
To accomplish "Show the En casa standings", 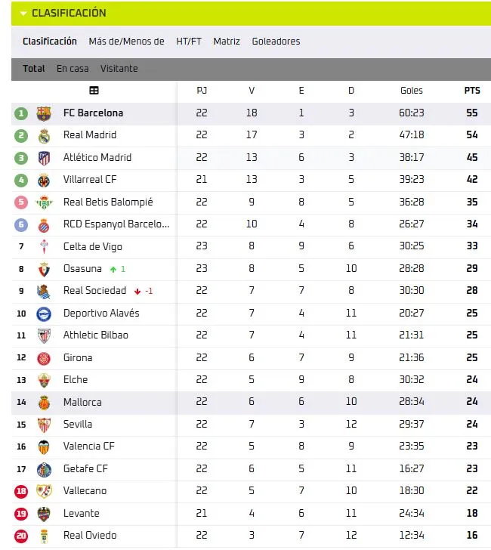I will tap(73, 69).
